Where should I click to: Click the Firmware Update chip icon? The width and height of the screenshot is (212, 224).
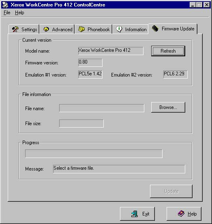(155, 28)
